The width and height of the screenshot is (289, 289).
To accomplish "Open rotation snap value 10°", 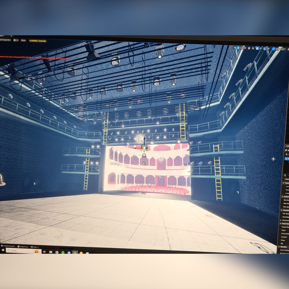I will [268, 49].
